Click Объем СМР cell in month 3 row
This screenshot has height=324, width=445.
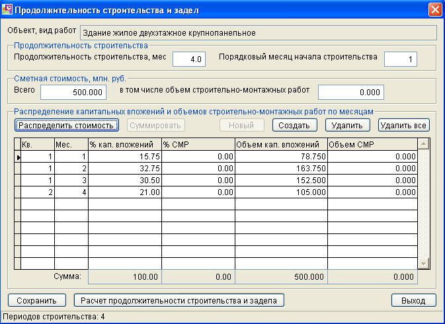coord(373,181)
